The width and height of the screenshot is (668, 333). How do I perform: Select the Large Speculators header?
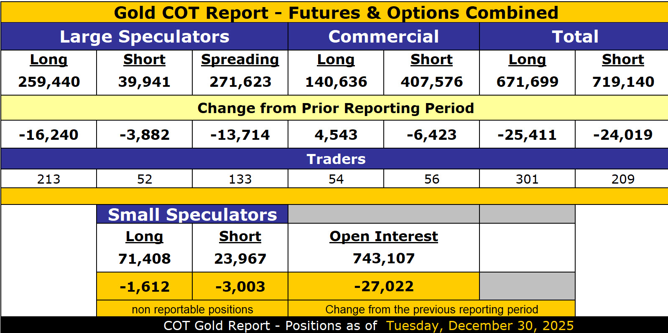click(144, 37)
